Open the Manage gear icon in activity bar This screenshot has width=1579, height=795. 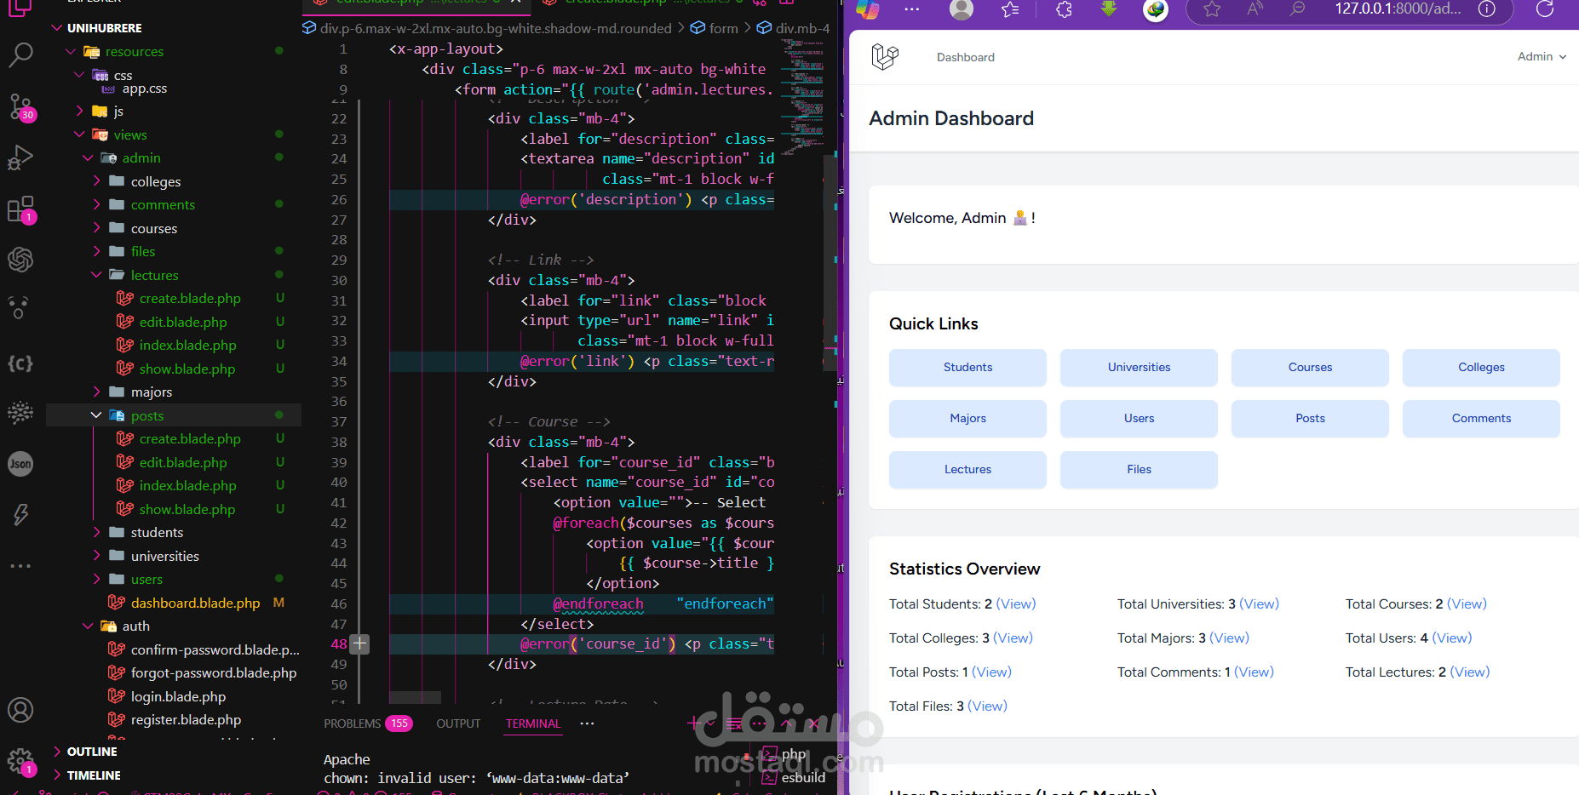[x=20, y=762]
